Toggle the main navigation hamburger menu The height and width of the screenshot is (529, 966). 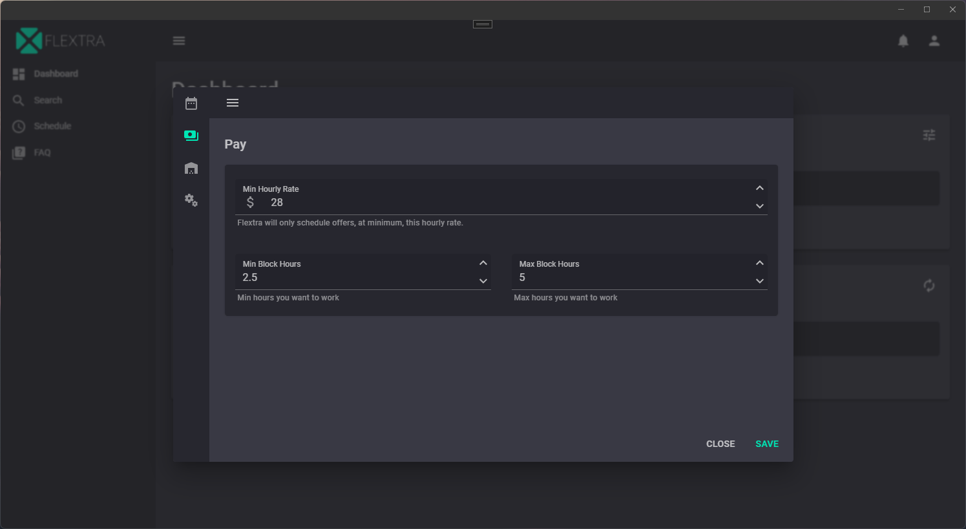[x=179, y=41]
